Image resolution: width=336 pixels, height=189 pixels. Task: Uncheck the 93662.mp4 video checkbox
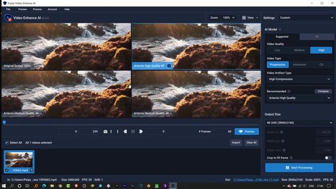pos(7,170)
